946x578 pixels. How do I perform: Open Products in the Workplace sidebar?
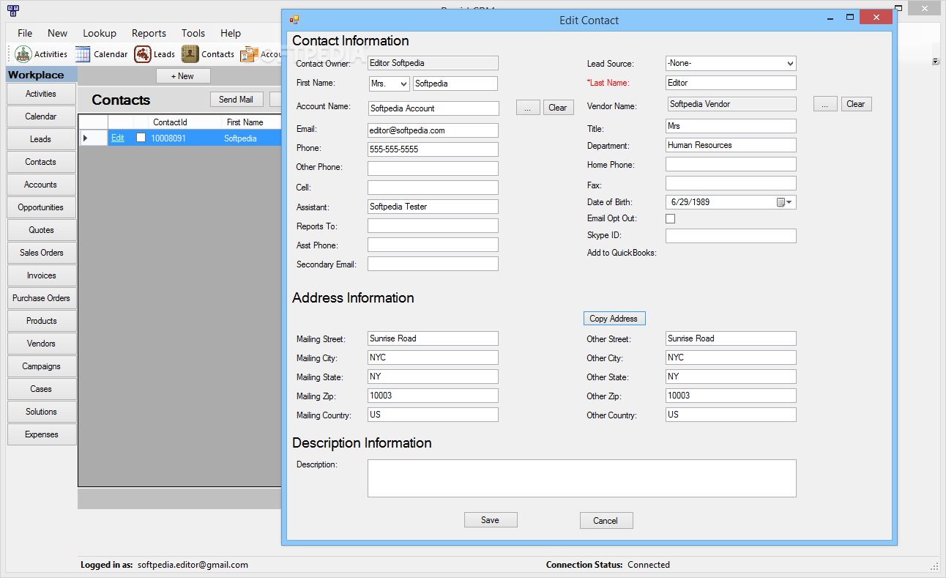click(x=41, y=321)
